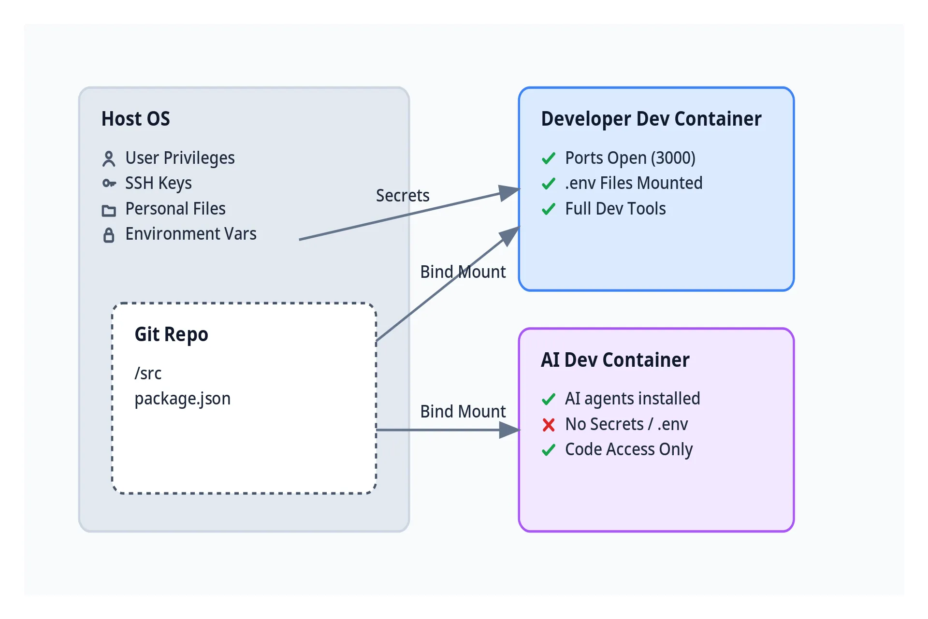Click the 'No Secrets / .env' text

[x=626, y=424]
